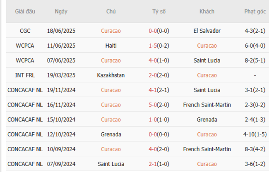Viewport: 269px width, 172px height.
Task: Click the Phạt góc column header
Action: [x=255, y=12]
